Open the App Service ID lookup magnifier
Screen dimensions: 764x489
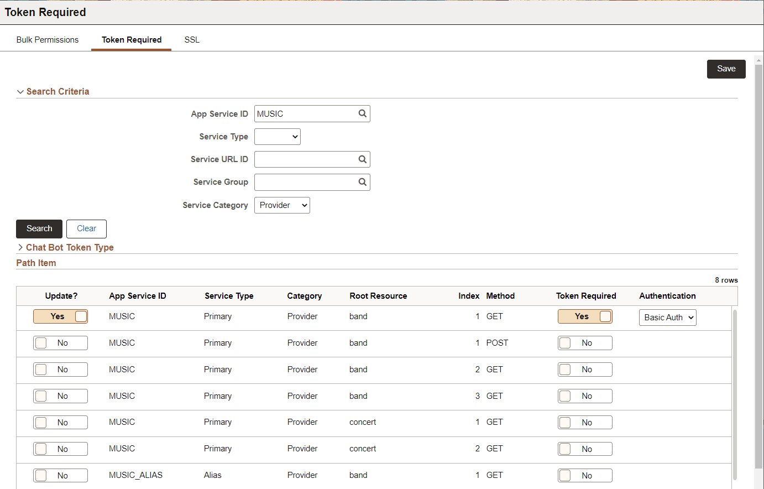pyautogui.click(x=362, y=113)
